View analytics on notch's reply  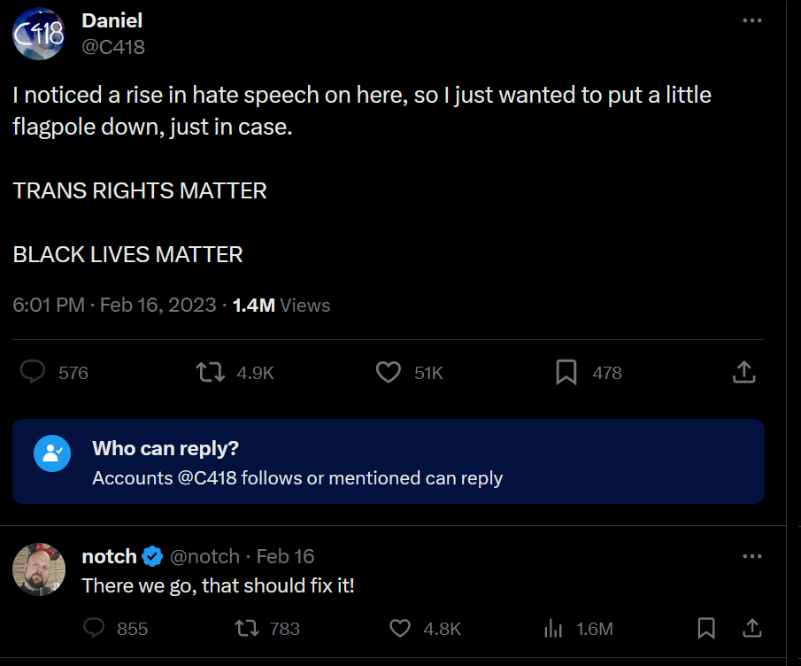(x=553, y=629)
